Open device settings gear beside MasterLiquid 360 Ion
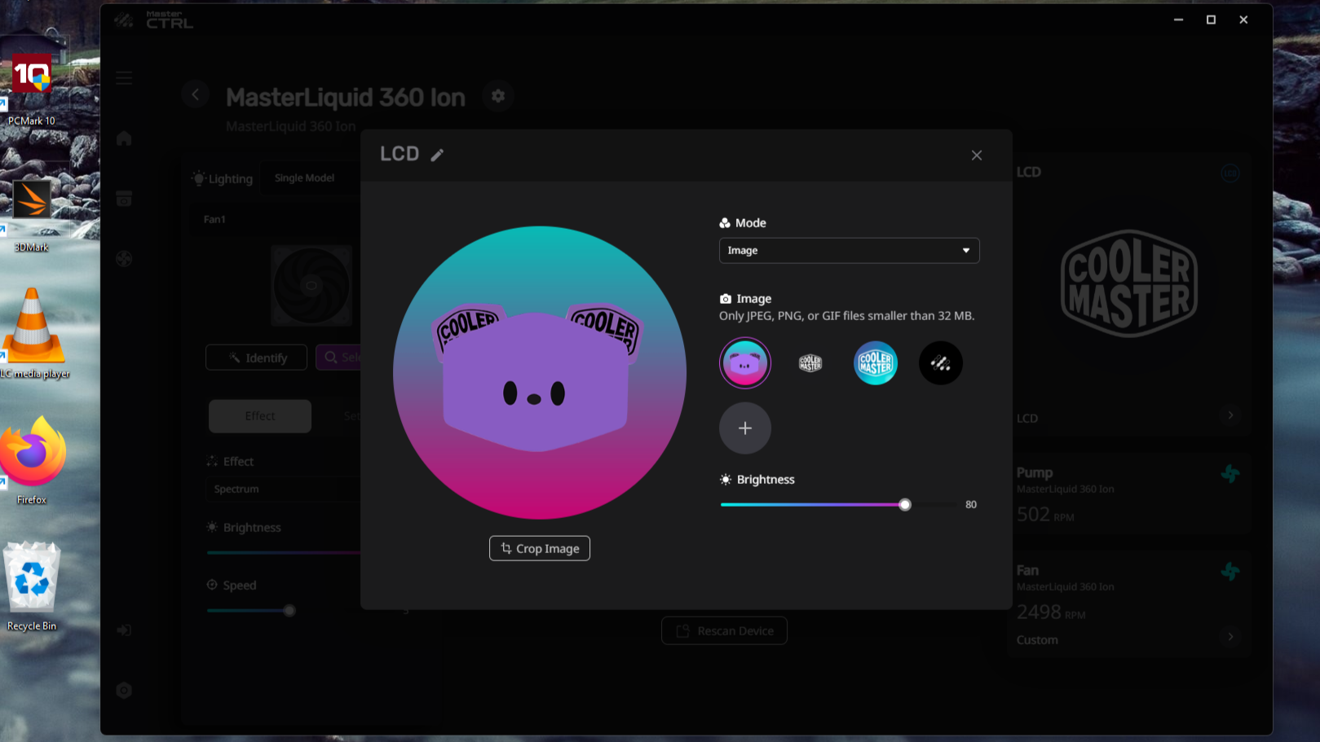 tap(498, 96)
